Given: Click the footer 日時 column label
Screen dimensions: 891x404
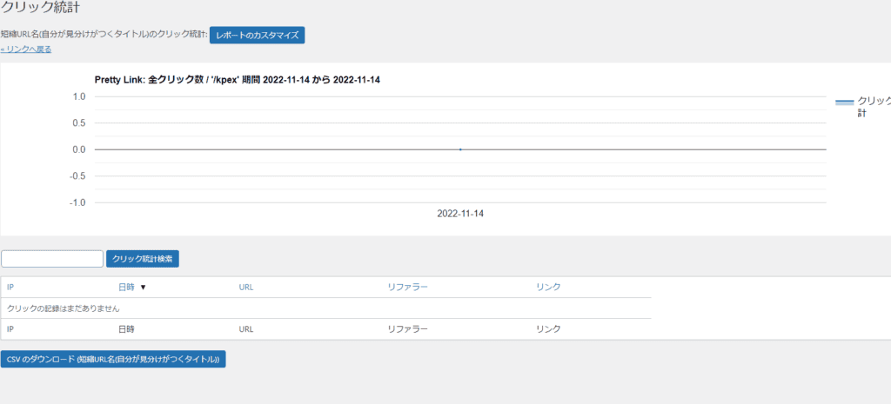Looking at the screenshot, I should [x=126, y=328].
